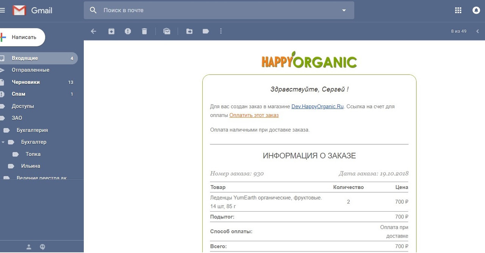The image size is (485, 253).
Task: Delete this email with trash icon
Action: pos(144,31)
